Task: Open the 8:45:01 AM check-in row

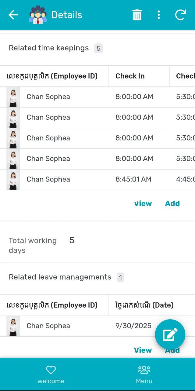Action: click(x=133, y=179)
